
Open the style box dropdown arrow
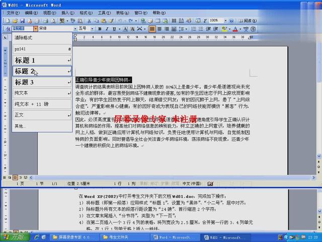point(36,29)
